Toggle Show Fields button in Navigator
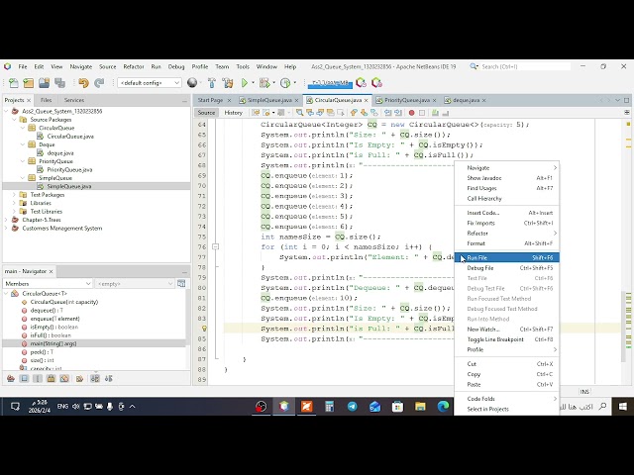The width and height of the screenshot is (634, 475). [x=24, y=378]
